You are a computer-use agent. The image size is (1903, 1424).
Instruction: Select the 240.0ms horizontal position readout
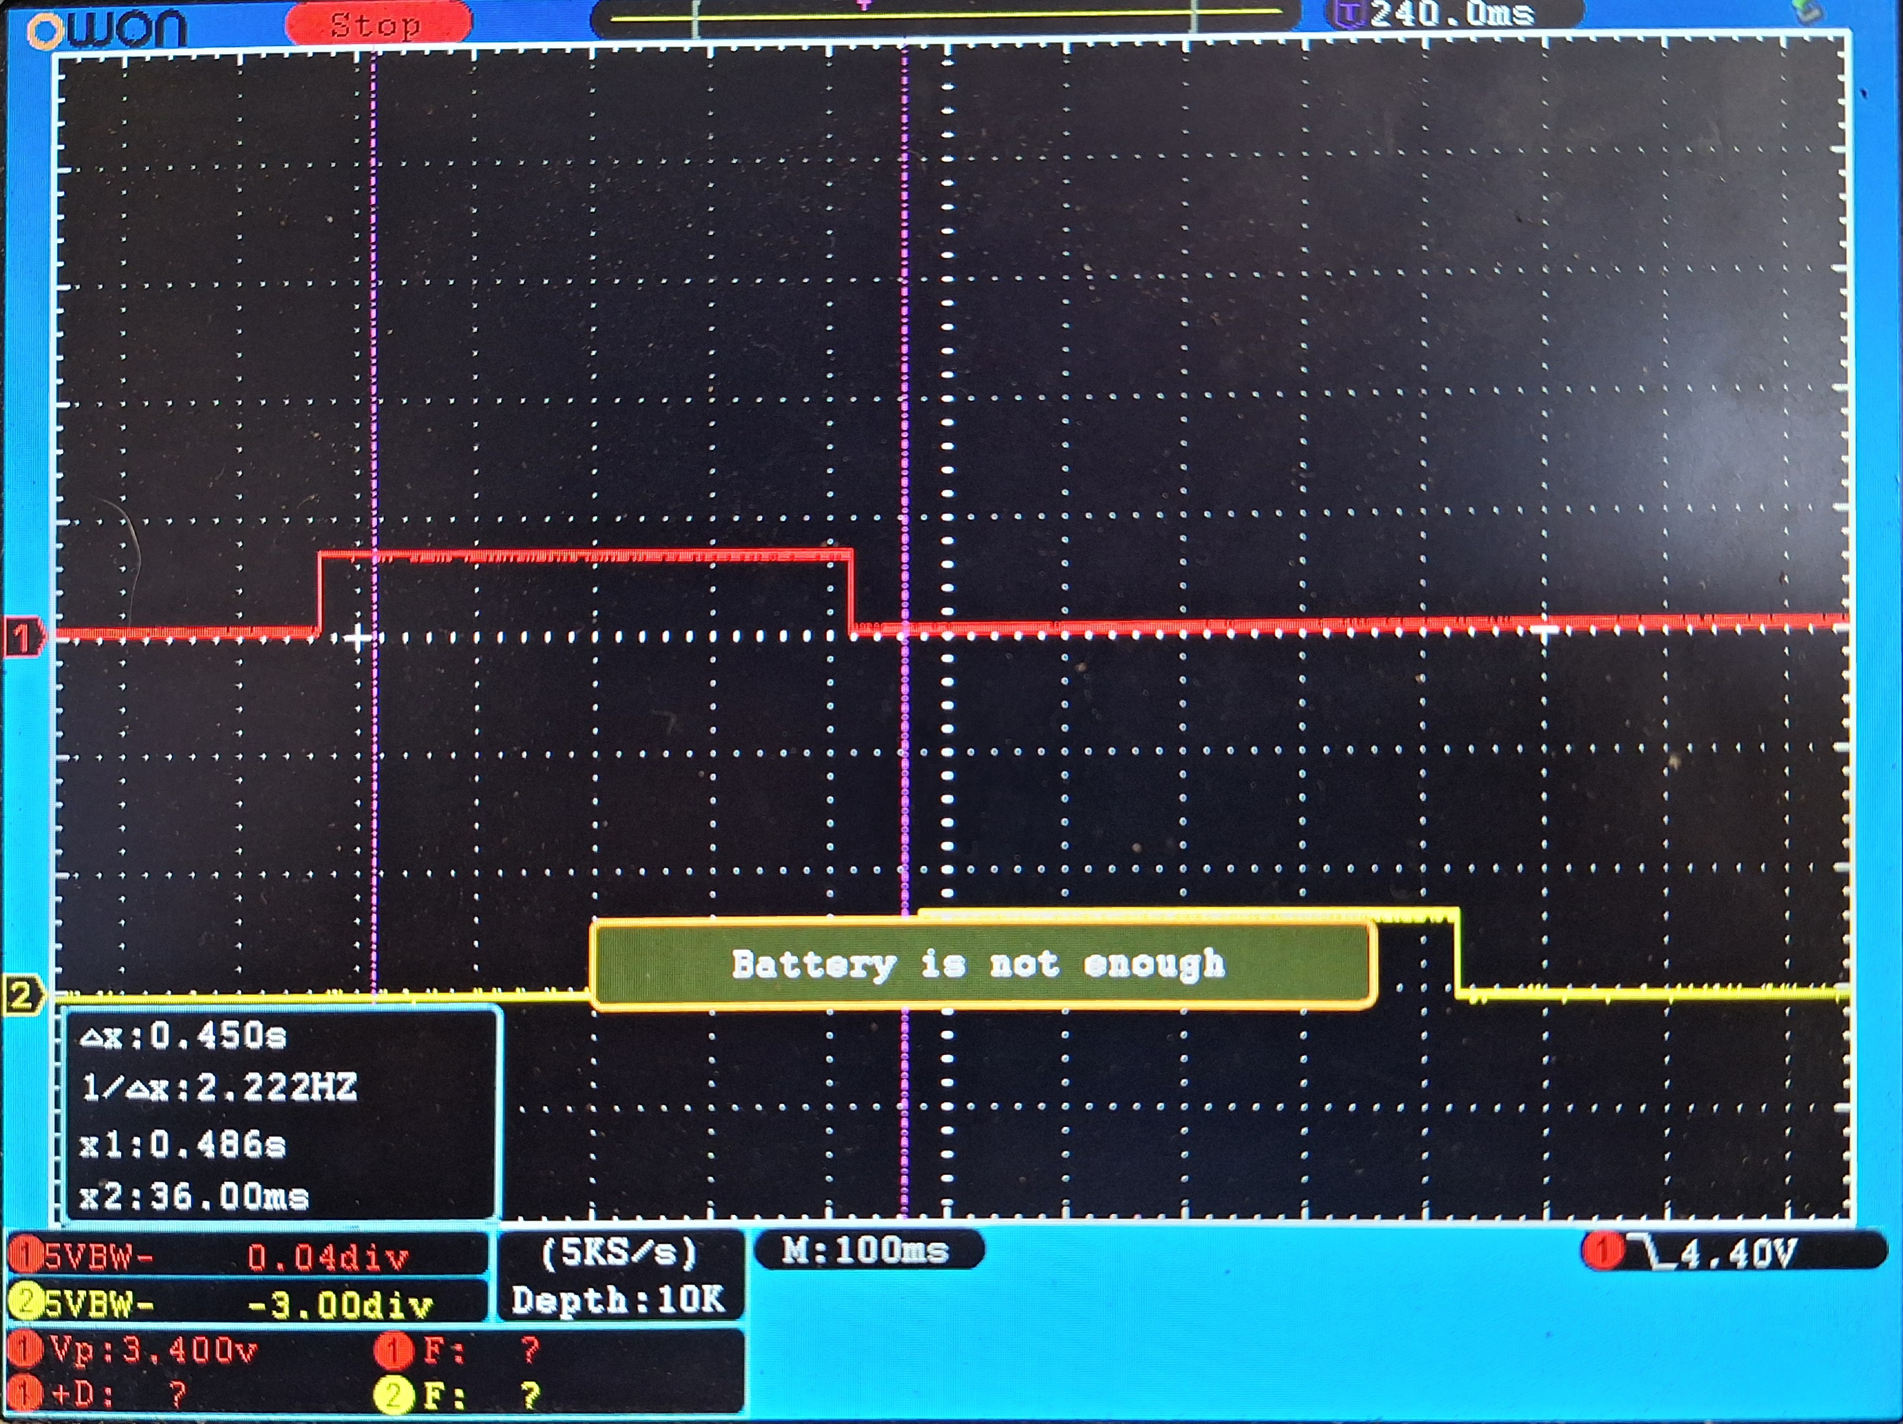1452,14
